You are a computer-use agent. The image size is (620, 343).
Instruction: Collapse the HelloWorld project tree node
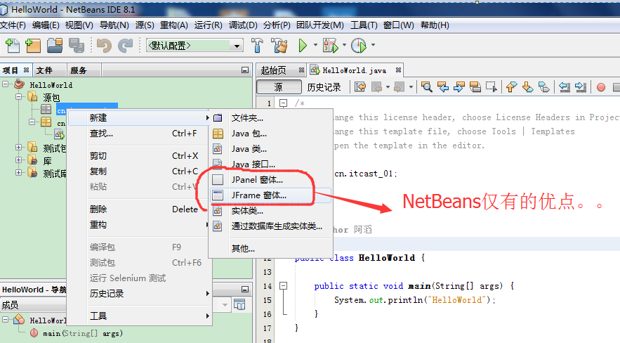[6, 84]
